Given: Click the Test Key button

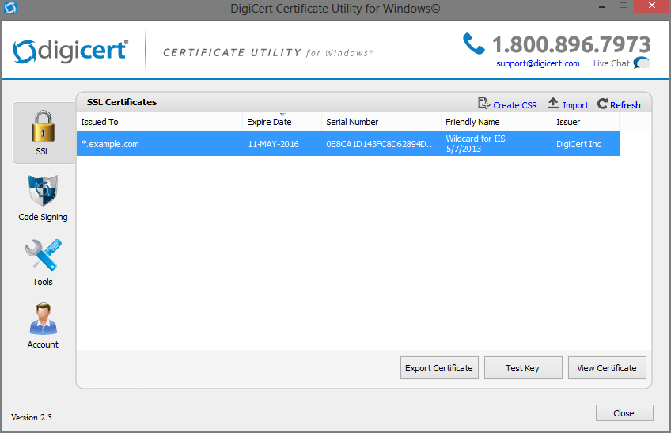Looking at the screenshot, I should click(523, 368).
